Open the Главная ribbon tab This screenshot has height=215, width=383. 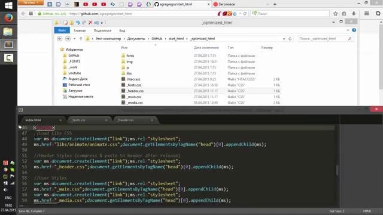pyautogui.click(x=80, y=30)
